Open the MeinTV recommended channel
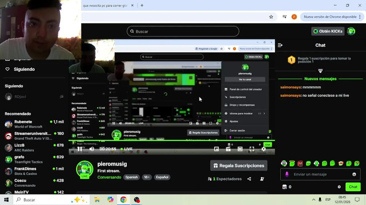This screenshot has height=205, width=366. (x=34, y=192)
